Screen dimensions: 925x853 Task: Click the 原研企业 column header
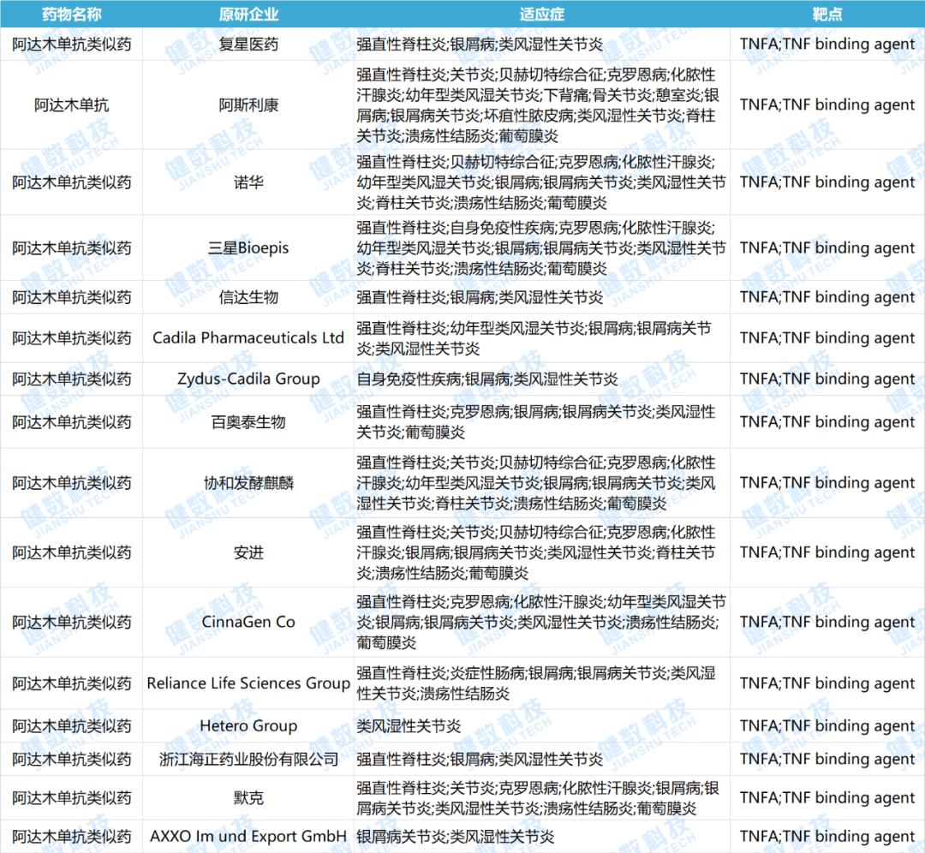click(248, 15)
